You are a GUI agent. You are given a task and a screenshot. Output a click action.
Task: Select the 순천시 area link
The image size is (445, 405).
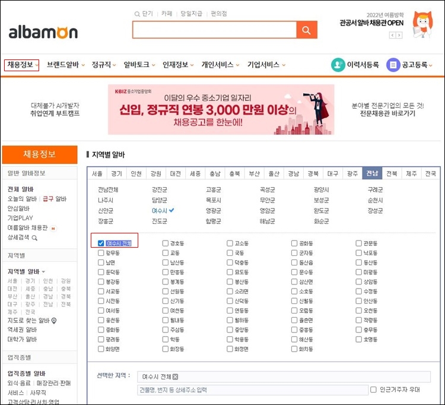click(x=375, y=200)
